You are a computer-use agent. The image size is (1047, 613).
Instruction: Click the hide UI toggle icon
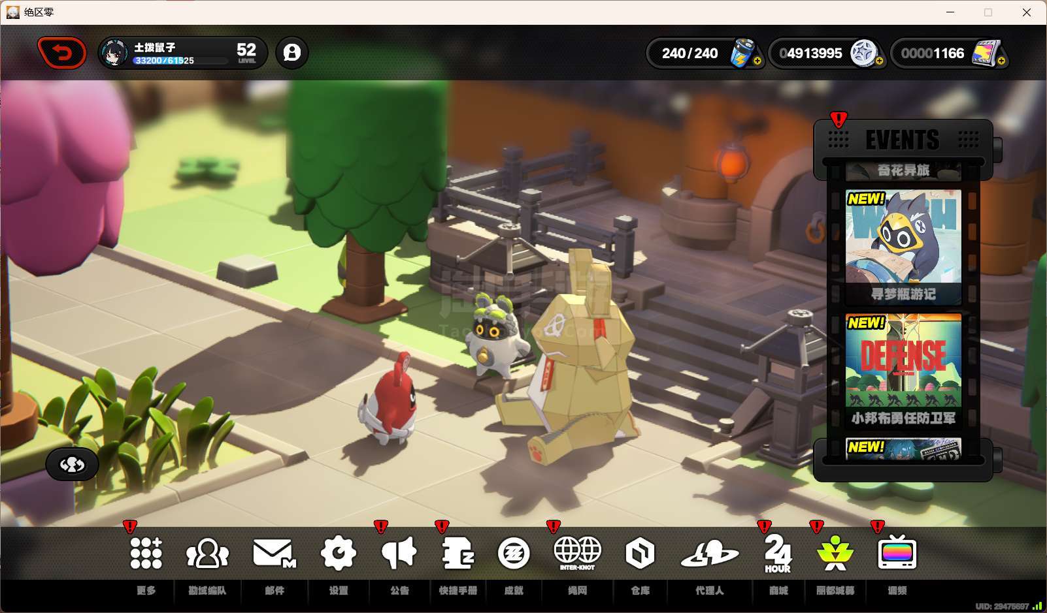72,465
